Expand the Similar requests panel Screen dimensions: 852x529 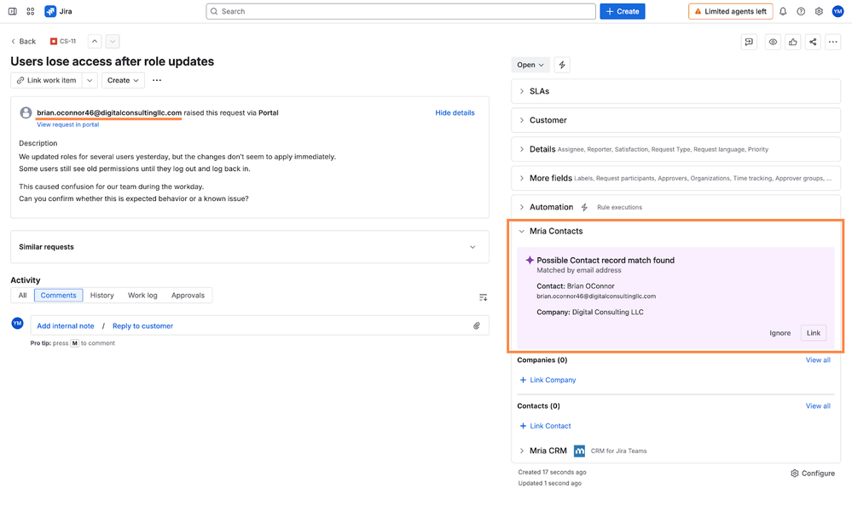(x=249, y=247)
